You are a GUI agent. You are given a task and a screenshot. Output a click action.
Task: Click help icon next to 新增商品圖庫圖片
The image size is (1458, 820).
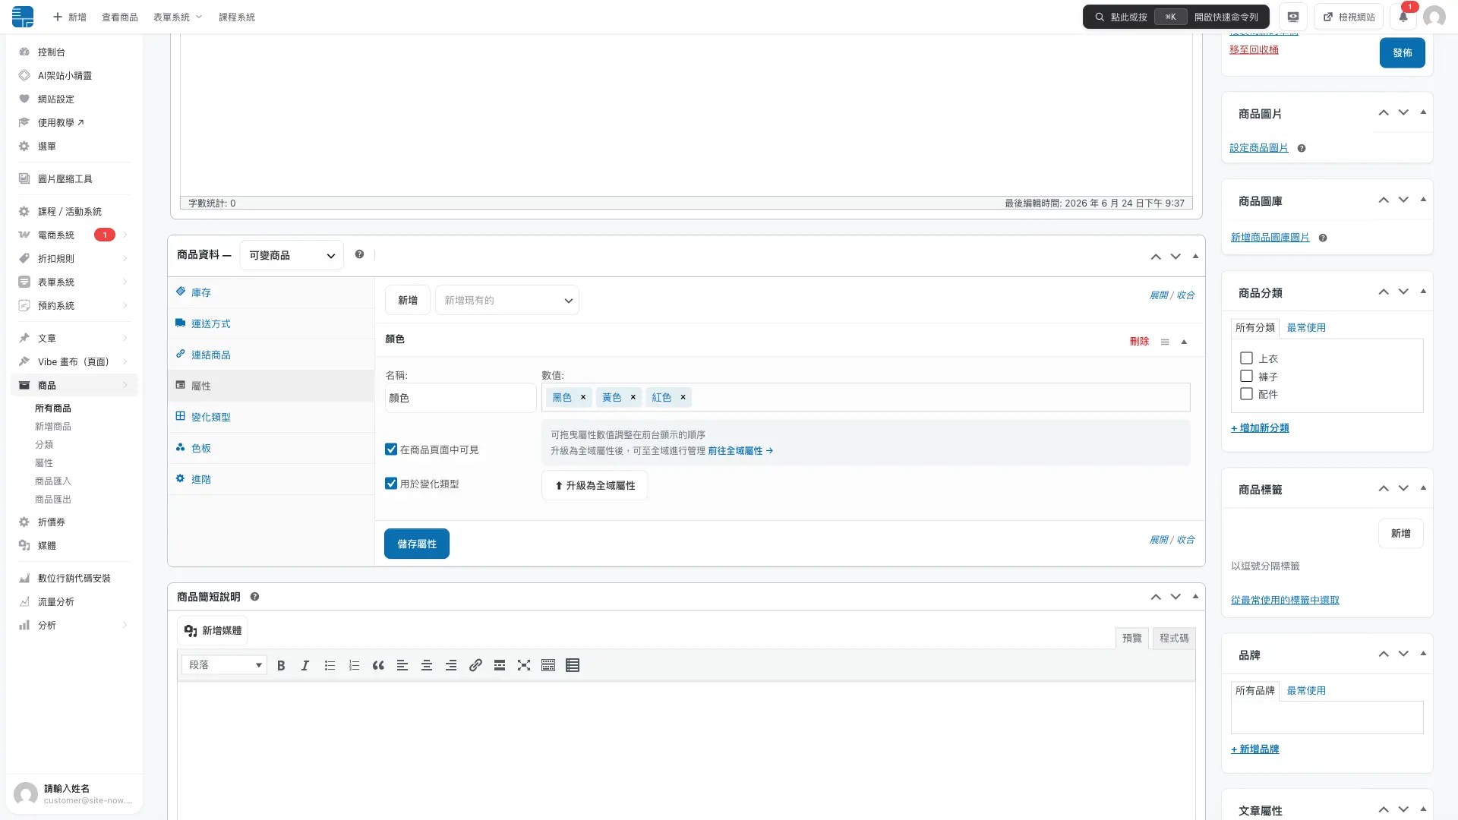pos(1323,238)
